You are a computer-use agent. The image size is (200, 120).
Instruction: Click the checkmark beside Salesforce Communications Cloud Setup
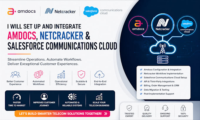click(x=141, y=77)
